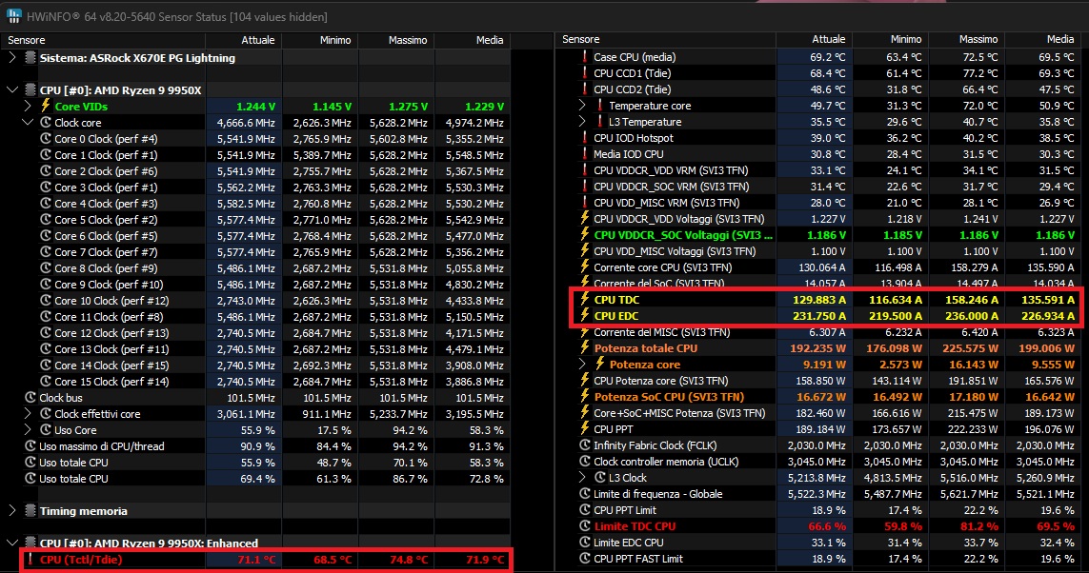Click the clock icon of Core 5 Clock
Viewport: 1089px width, 573px height.
pyautogui.click(x=45, y=219)
